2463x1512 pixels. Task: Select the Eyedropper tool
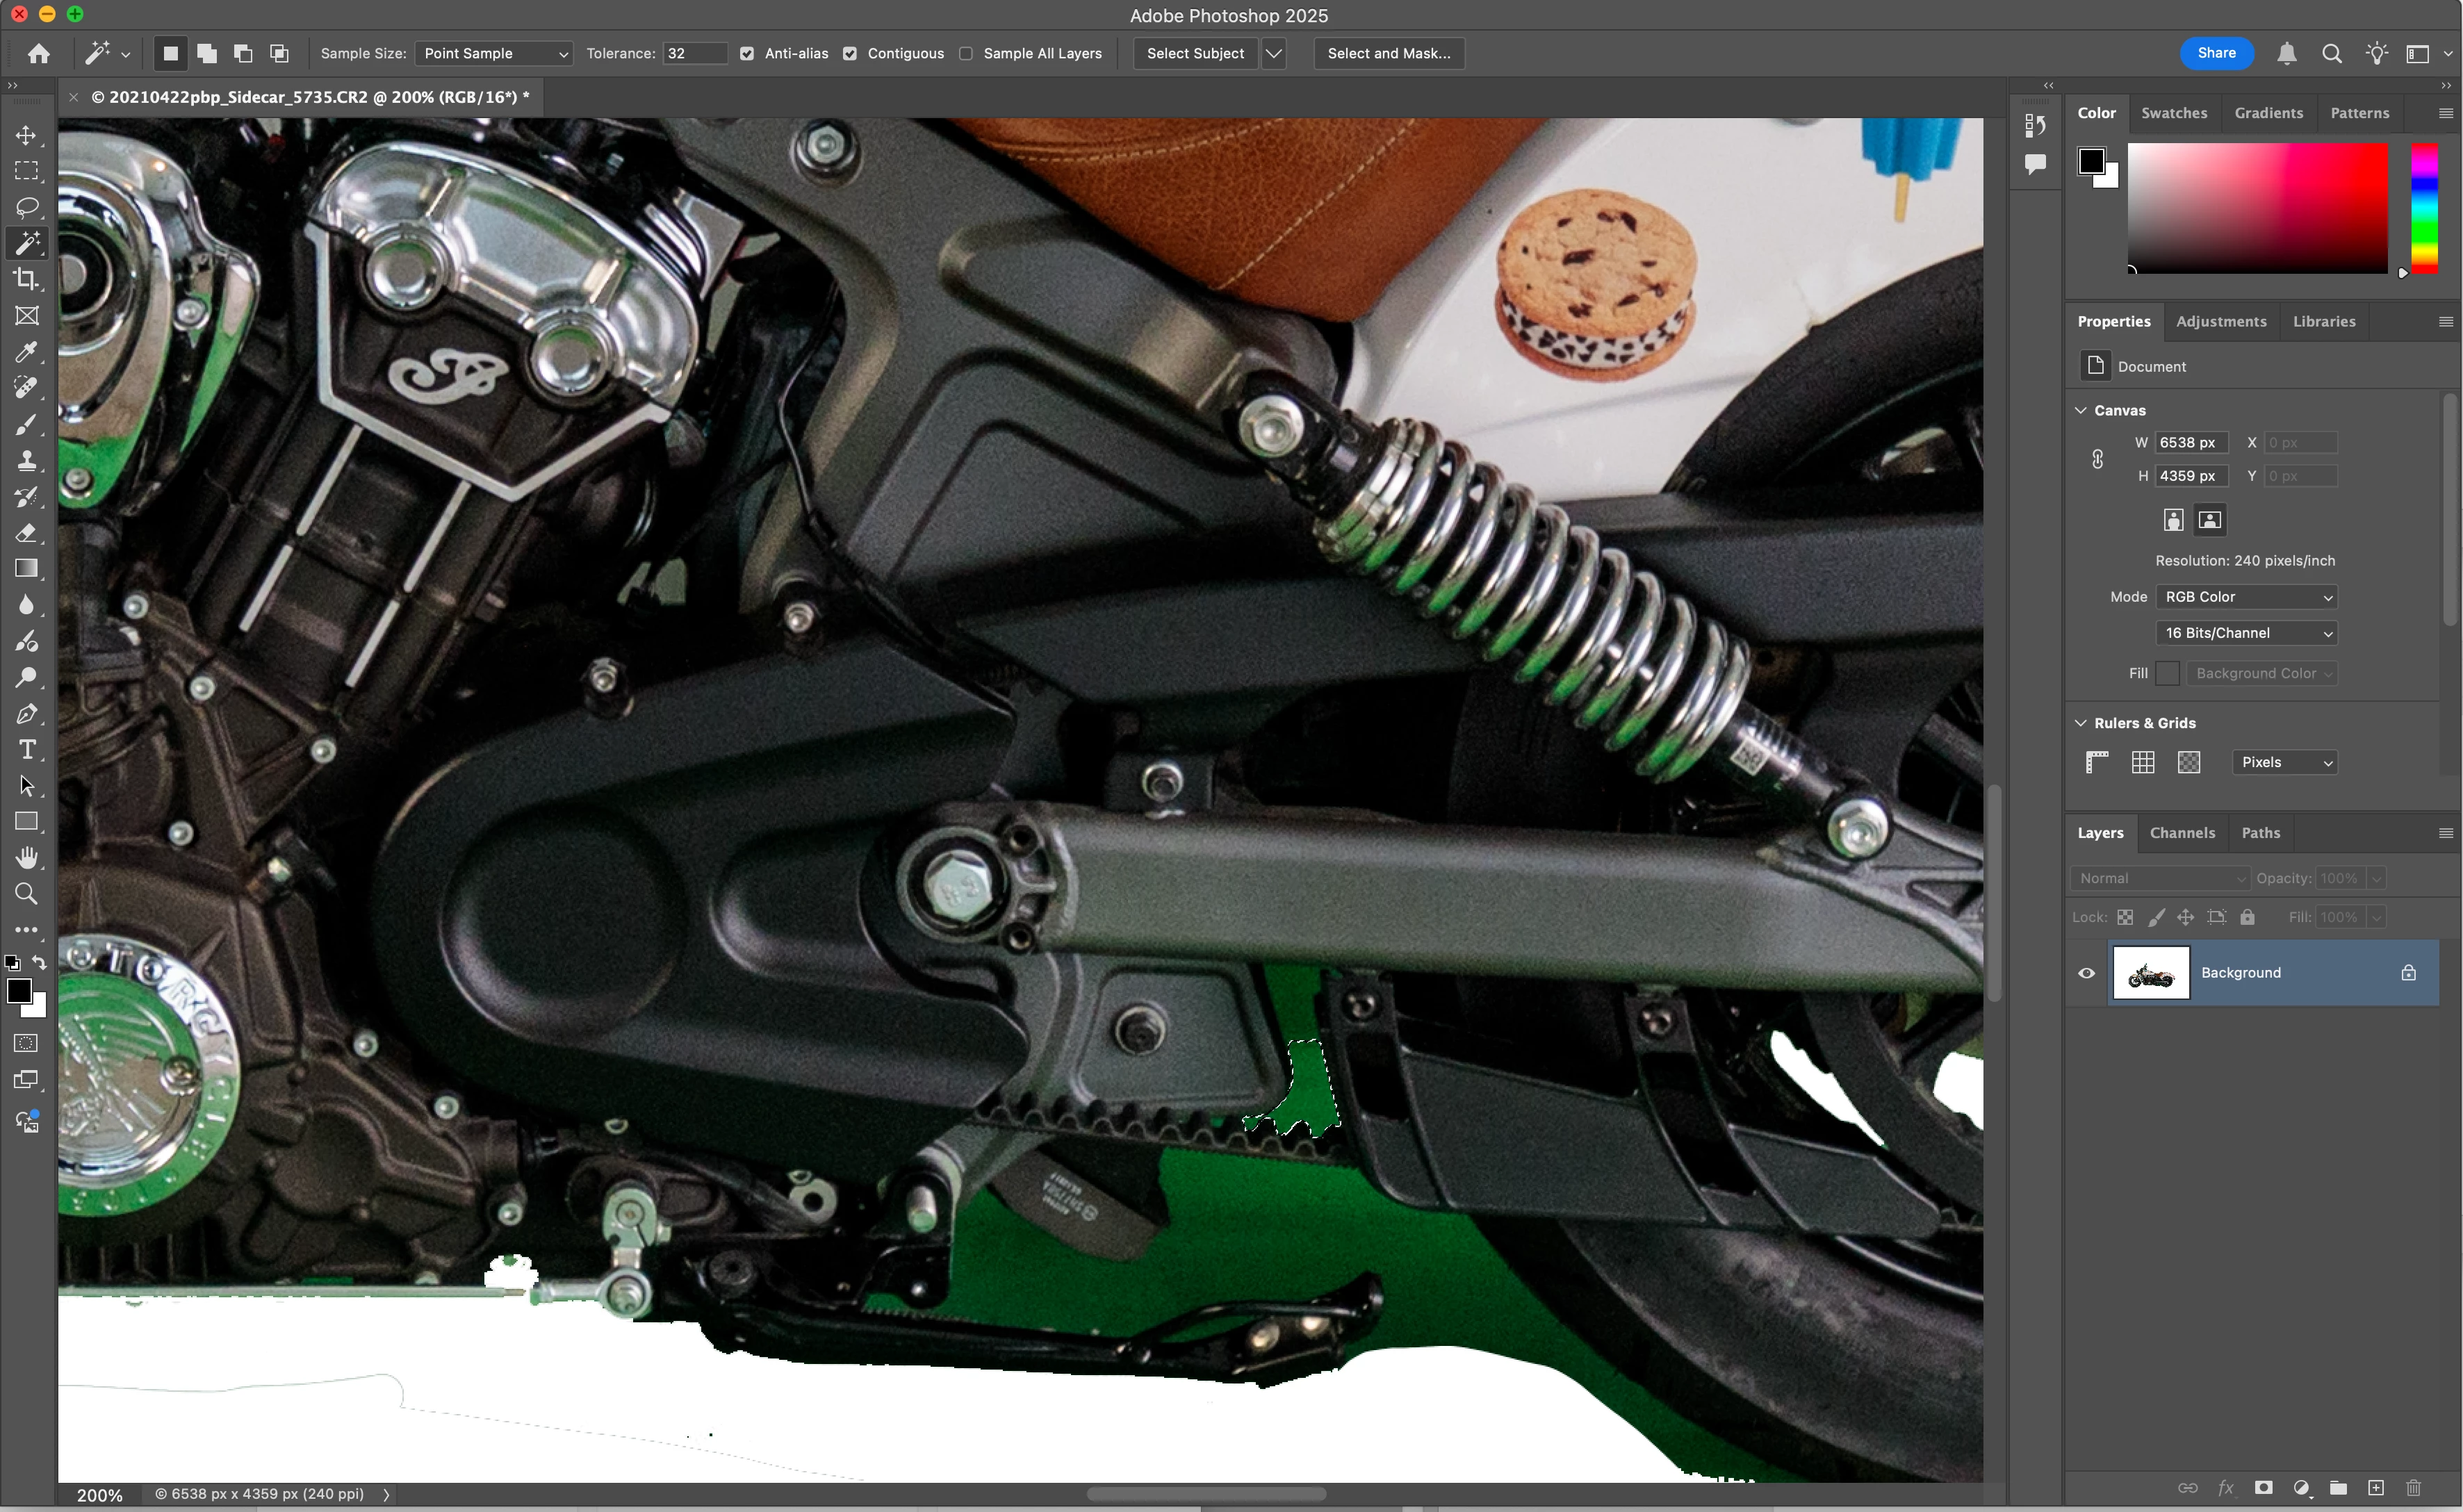pyautogui.click(x=26, y=351)
